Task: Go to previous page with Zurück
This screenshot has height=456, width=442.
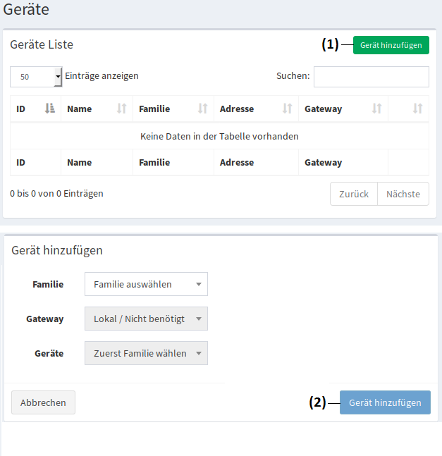Action: click(x=354, y=194)
